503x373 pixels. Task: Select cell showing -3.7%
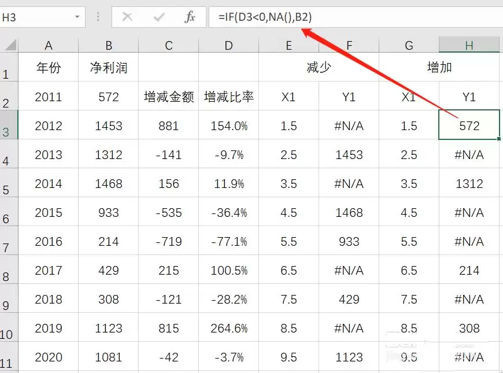229,357
